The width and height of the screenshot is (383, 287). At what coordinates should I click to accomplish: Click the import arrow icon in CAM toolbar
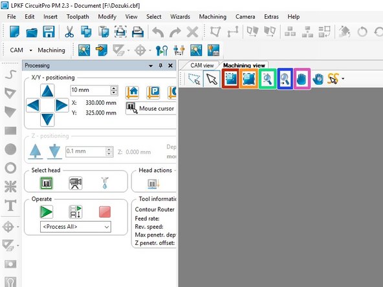coord(102,50)
